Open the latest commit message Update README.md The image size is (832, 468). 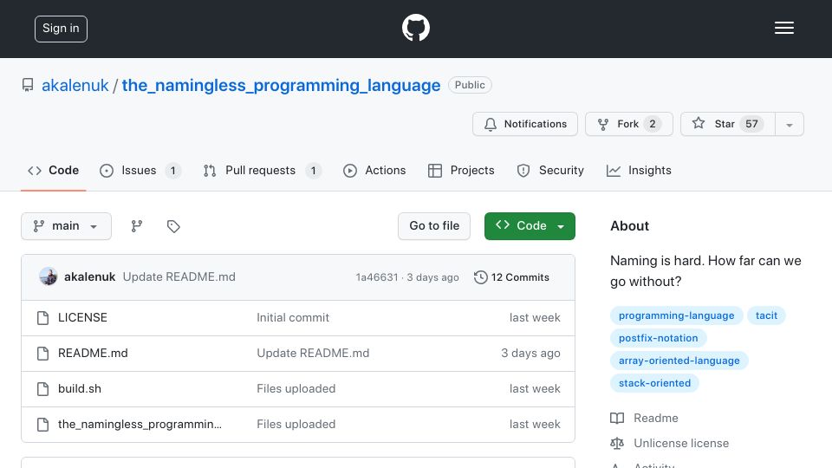pos(179,277)
